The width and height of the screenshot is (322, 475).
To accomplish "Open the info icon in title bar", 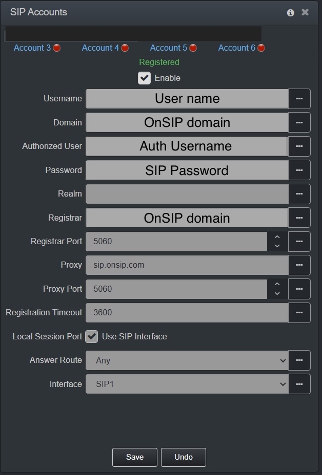I will 290,12.
